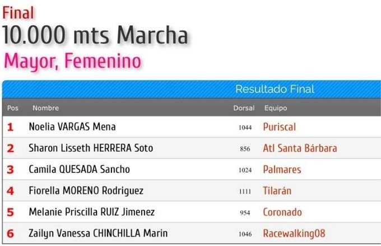Screen dimensions: 381x246
Task: Select Melanie Priscilla RUIZ Jimenez
Action: tap(91, 212)
